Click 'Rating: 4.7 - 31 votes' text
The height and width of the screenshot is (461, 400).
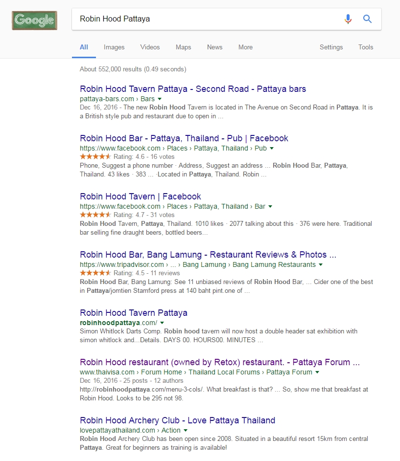click(144, 215)
